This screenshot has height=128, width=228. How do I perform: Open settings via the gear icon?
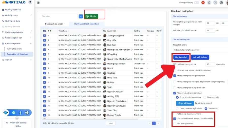click(221, 3)
